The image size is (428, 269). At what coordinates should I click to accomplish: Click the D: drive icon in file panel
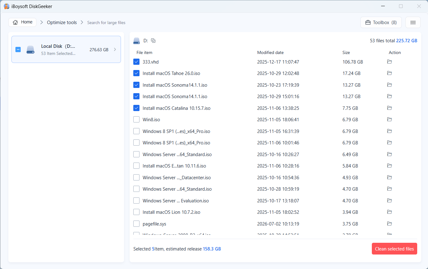136,41
